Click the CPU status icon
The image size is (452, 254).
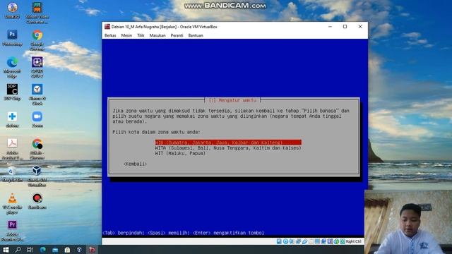330,241
